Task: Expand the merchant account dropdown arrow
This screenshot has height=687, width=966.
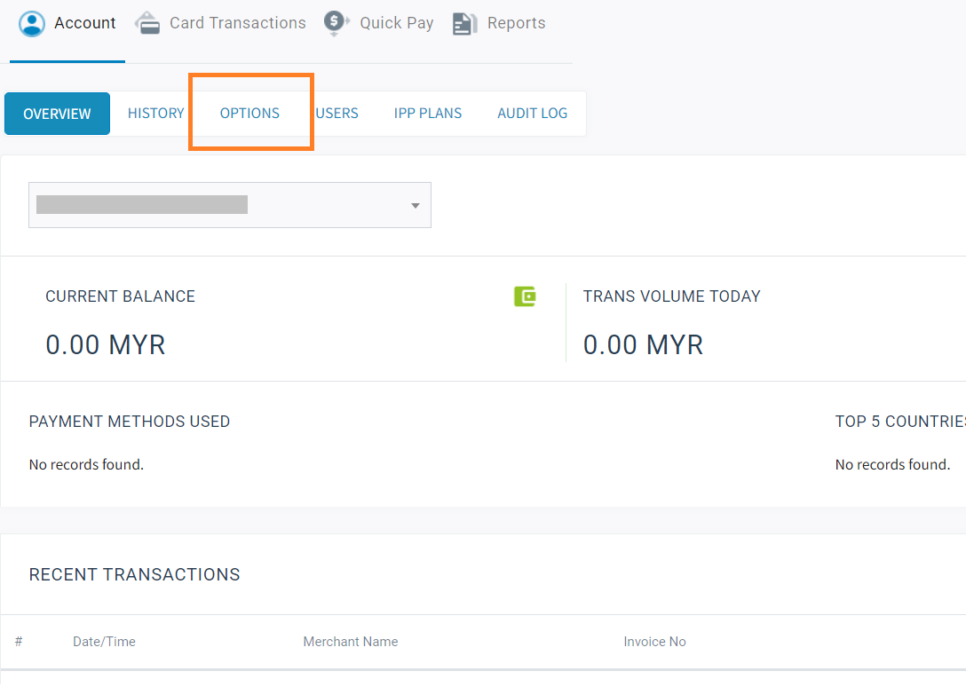Action: pos(416,206)
